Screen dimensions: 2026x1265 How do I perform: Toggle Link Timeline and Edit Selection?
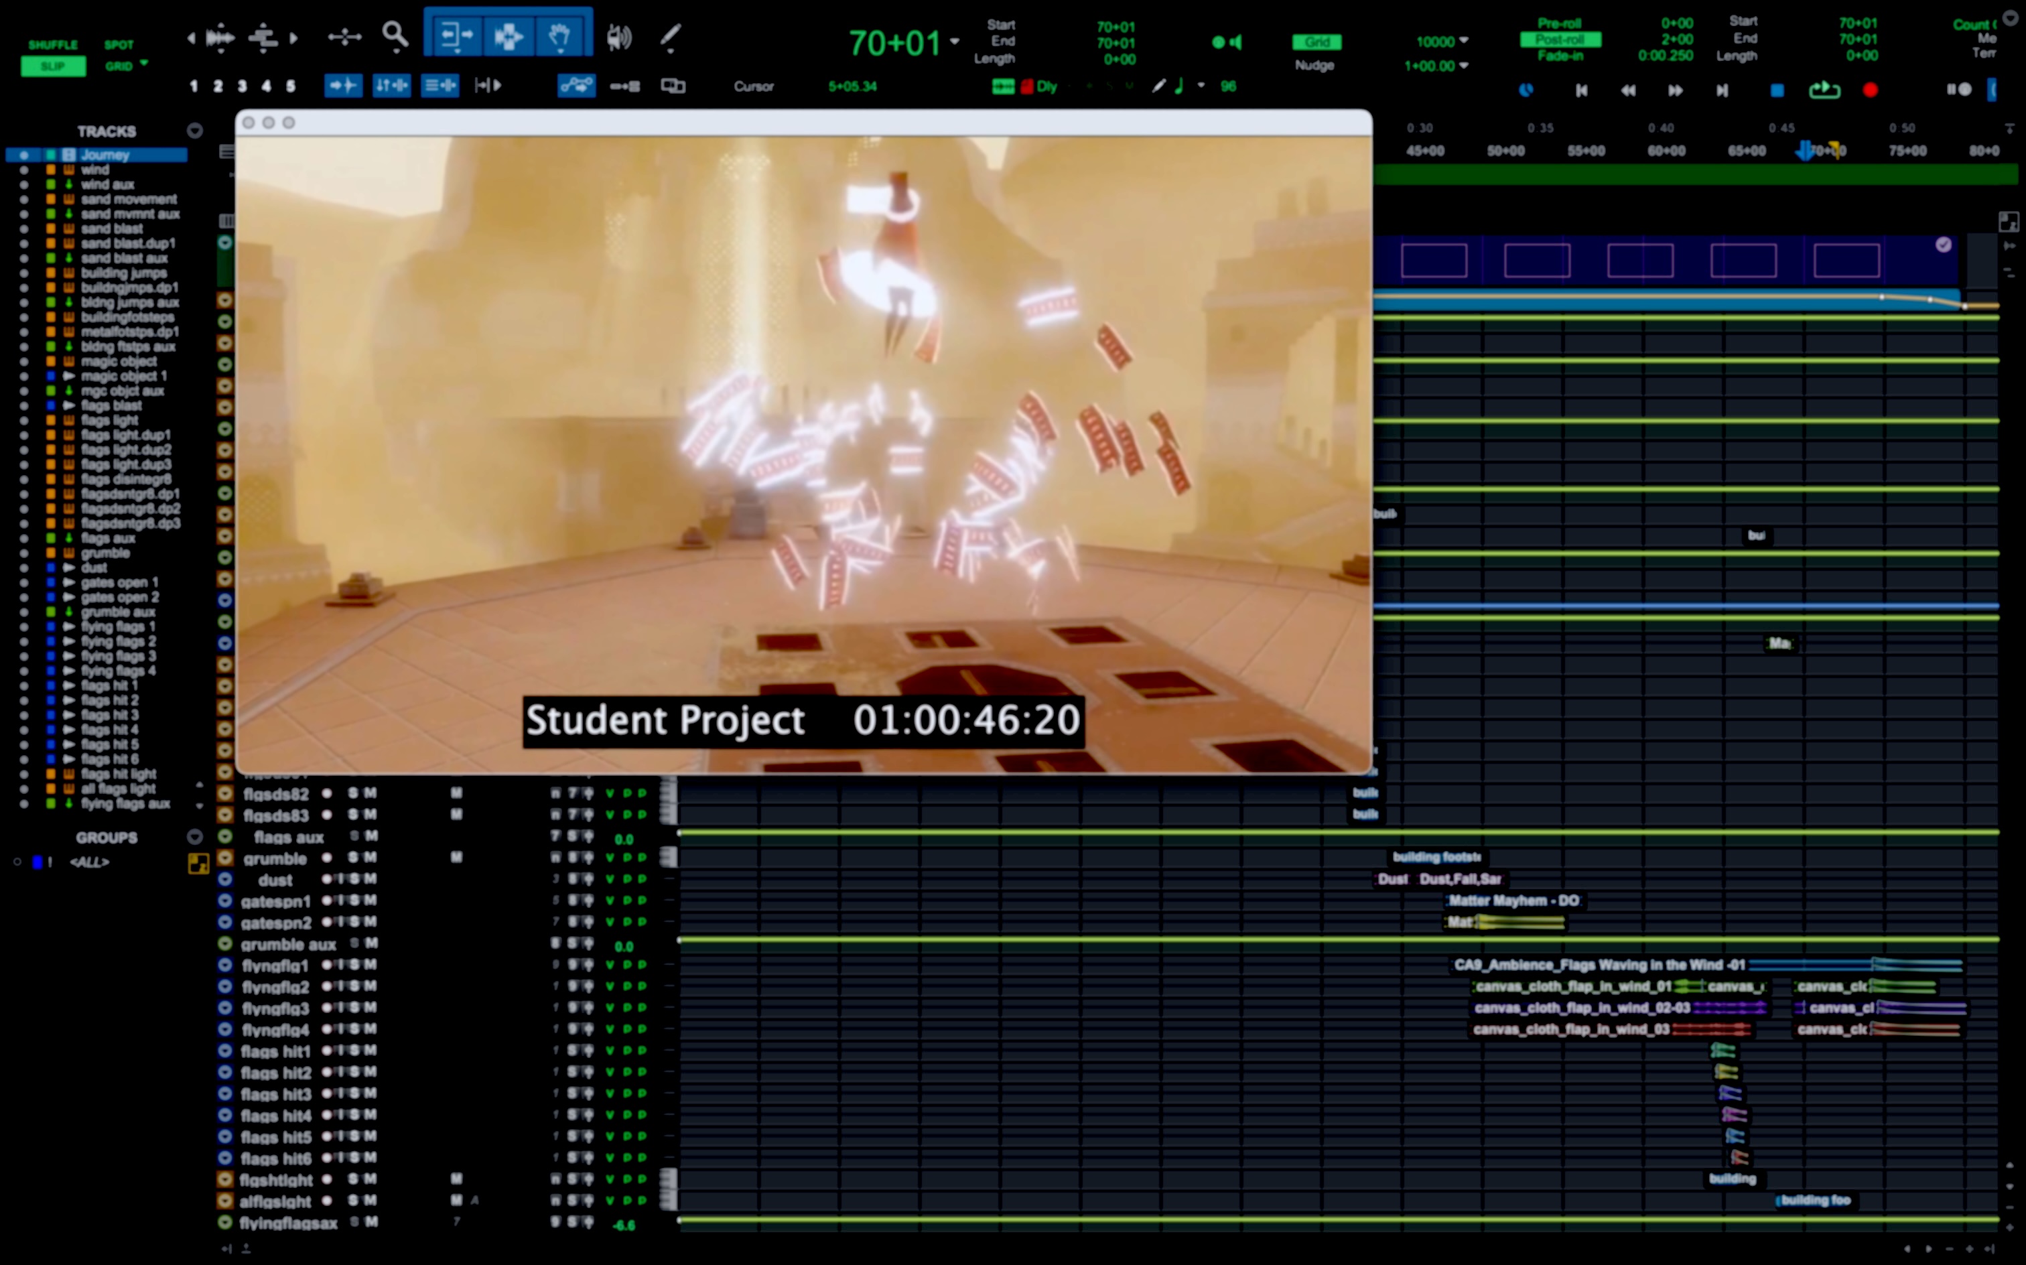point(391,84)
